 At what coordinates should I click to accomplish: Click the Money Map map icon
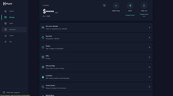[x=43, y=67]
